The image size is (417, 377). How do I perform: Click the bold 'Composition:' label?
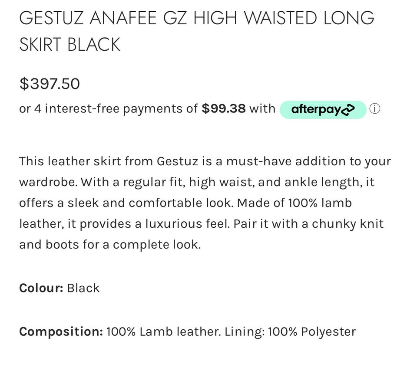[61, 331]
